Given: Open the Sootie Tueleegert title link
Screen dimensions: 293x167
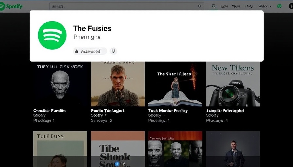Looking at the screenshot, I should coord(108,111).
